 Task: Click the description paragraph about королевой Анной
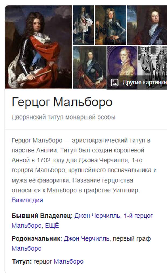(84, 165)
